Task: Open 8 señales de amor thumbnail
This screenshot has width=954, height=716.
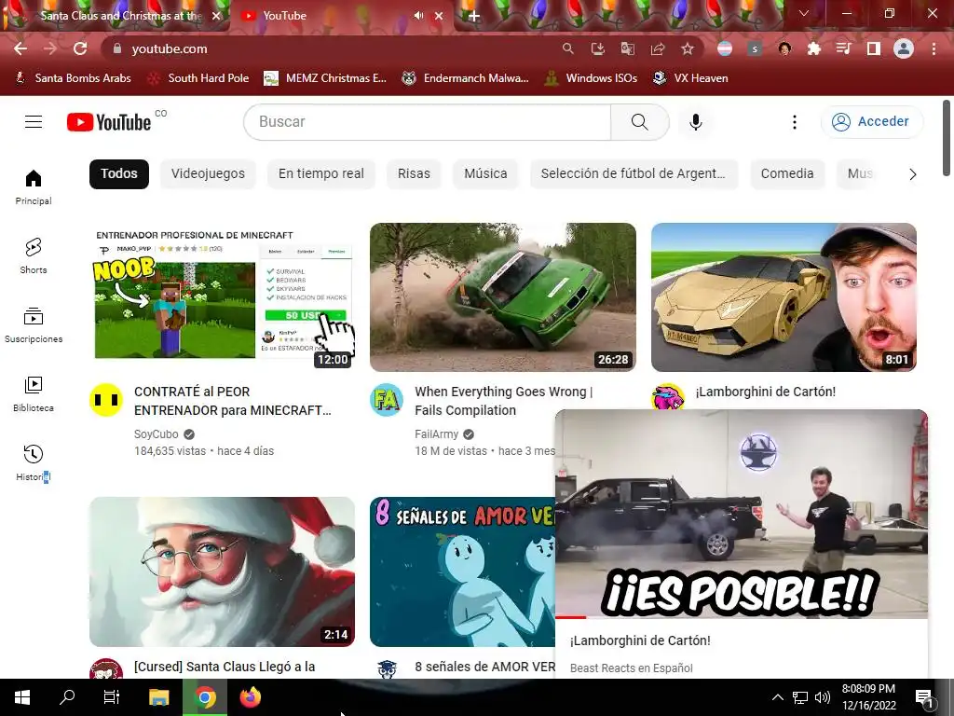Action: tap(462, 571)
